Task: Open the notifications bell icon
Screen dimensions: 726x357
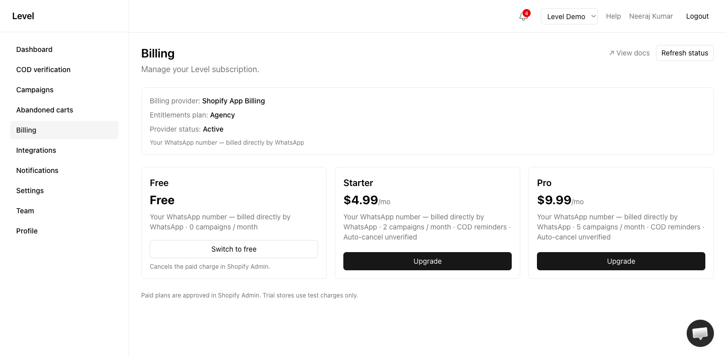Action: coord(523,16)
